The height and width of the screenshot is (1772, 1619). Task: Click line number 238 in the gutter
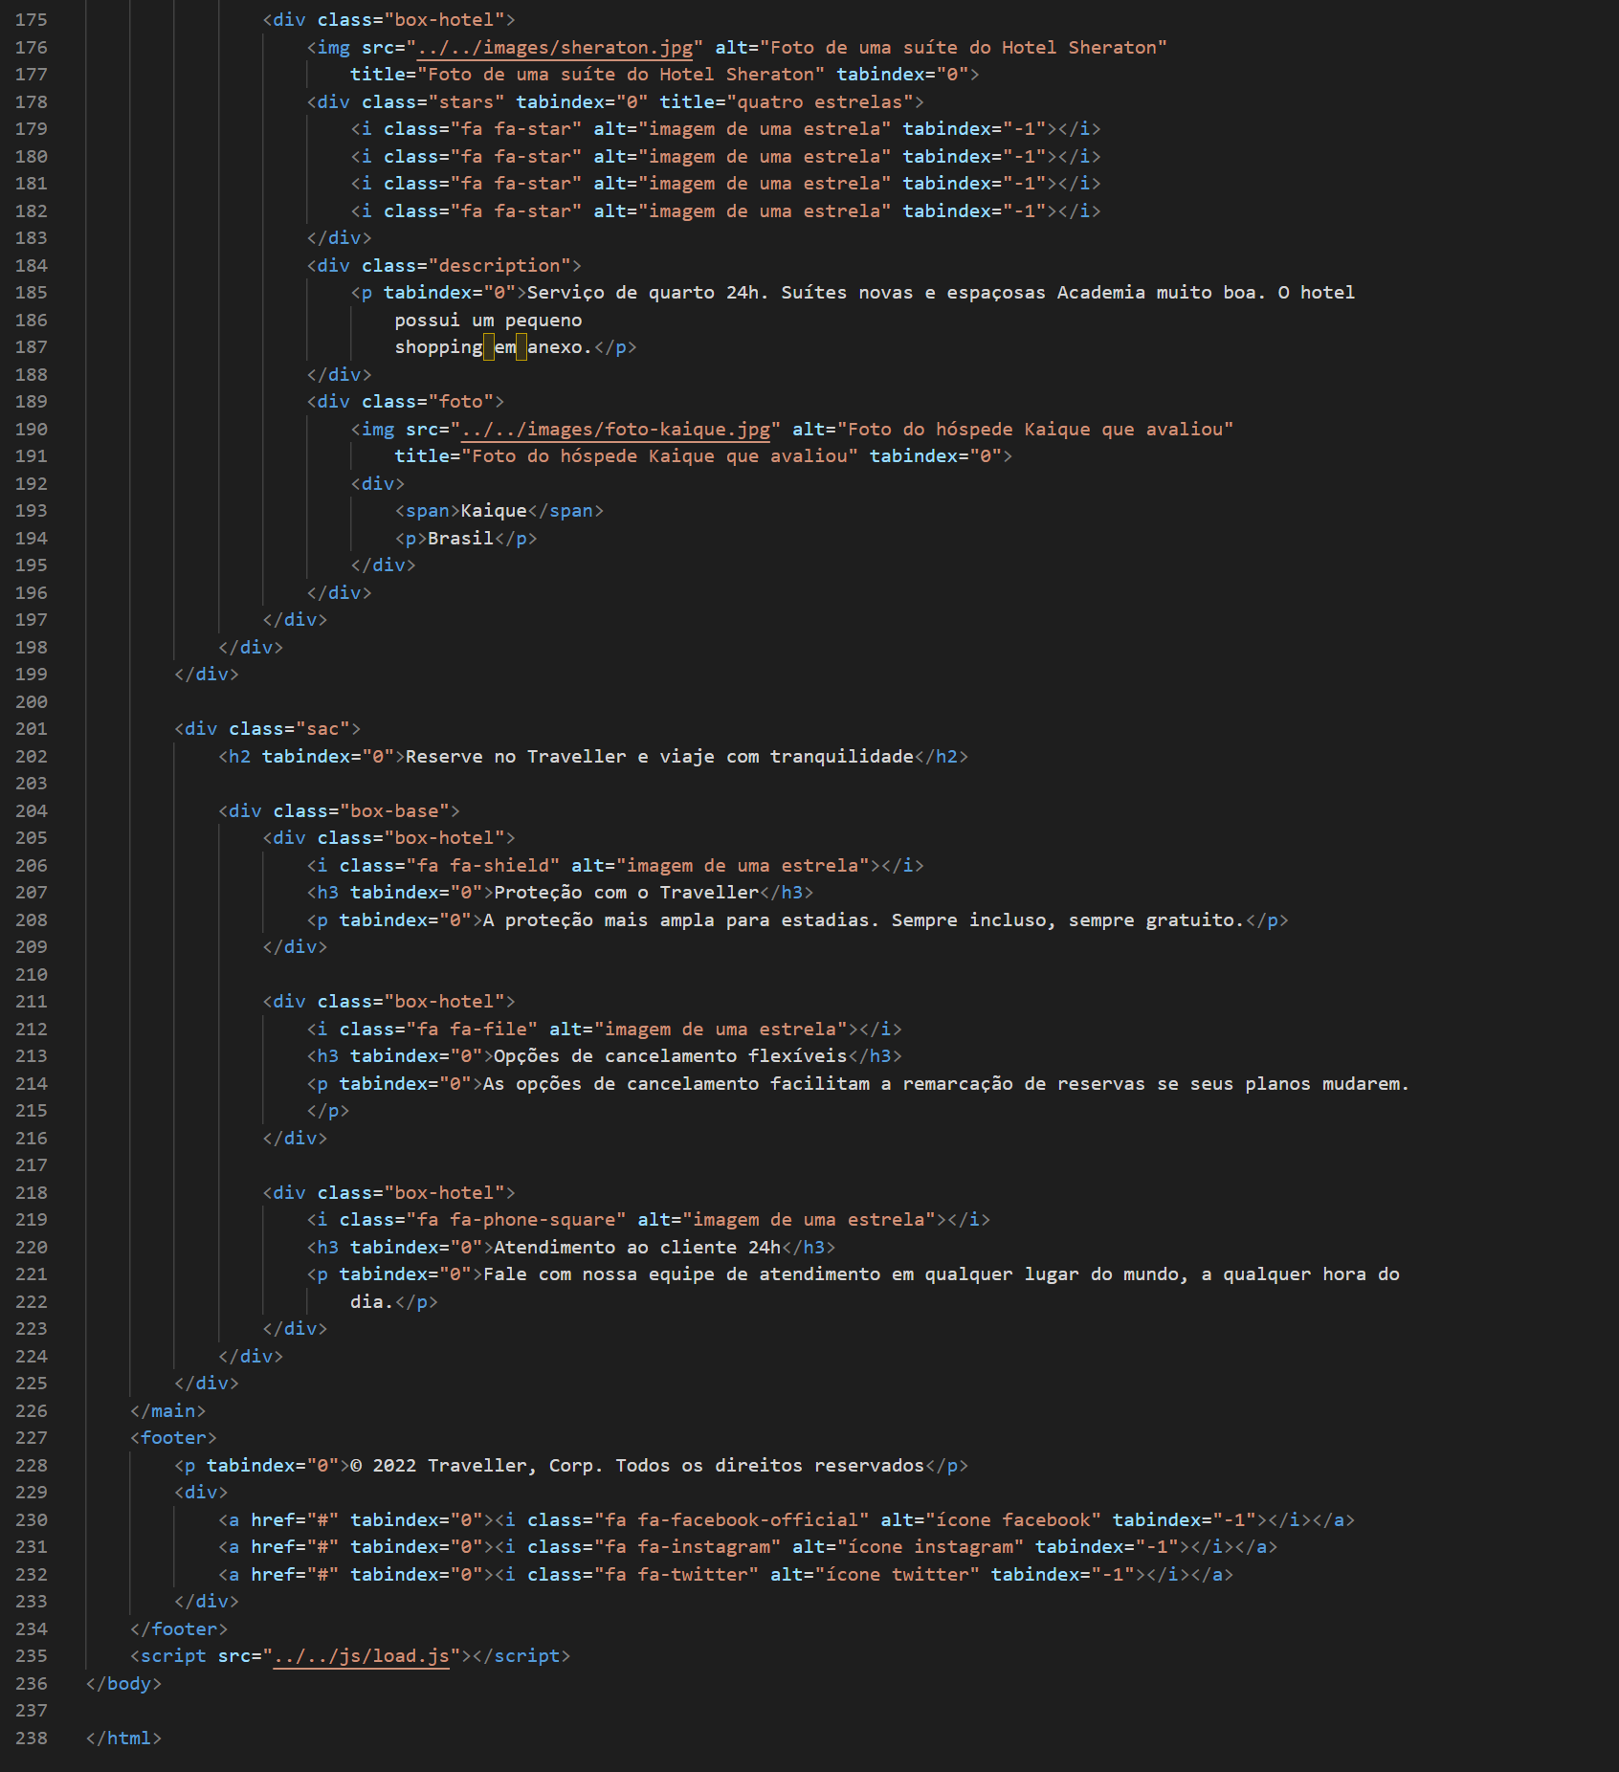pos(30,1739)
